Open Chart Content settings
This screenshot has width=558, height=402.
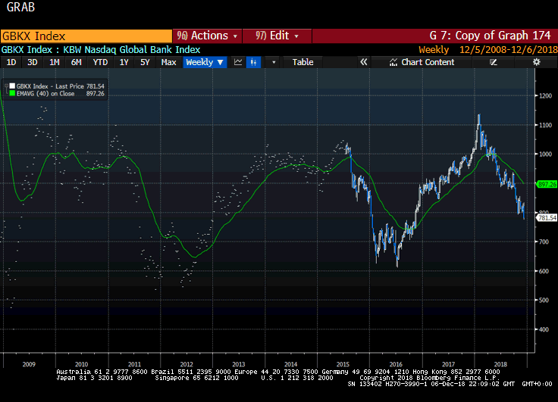click(x=422, y=62)
